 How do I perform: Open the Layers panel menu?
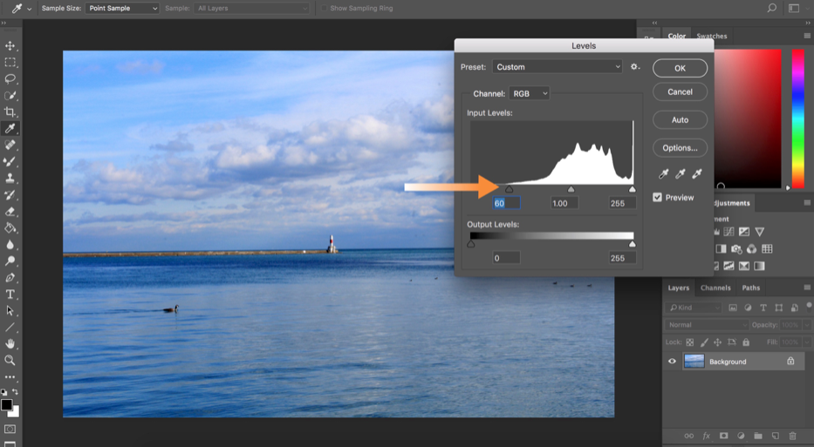807,288
